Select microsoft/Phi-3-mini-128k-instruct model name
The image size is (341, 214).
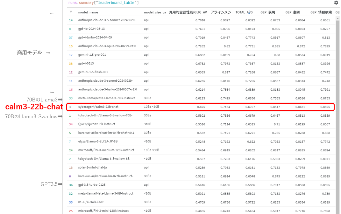pyautogui.click(x=103, y=211)
